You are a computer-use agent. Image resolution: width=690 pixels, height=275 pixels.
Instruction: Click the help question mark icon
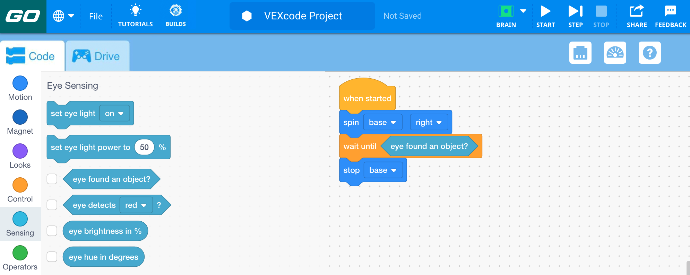649,53
